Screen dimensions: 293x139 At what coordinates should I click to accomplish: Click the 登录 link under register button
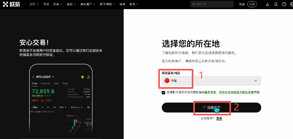(x=219, y=118)
